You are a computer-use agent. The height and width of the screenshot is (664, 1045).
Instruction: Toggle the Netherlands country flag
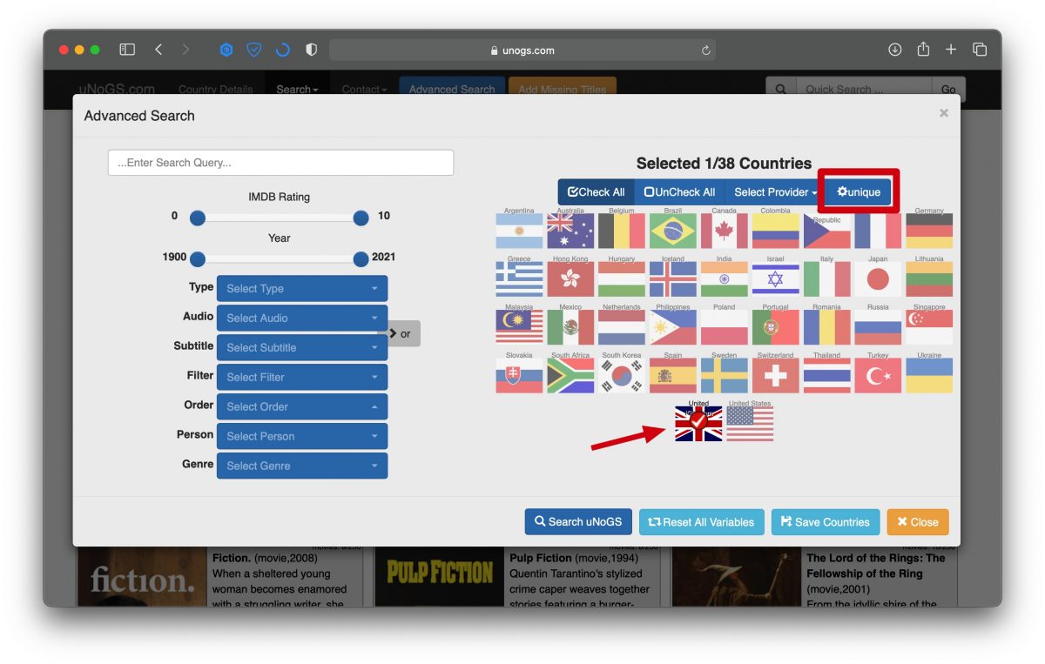622,327
